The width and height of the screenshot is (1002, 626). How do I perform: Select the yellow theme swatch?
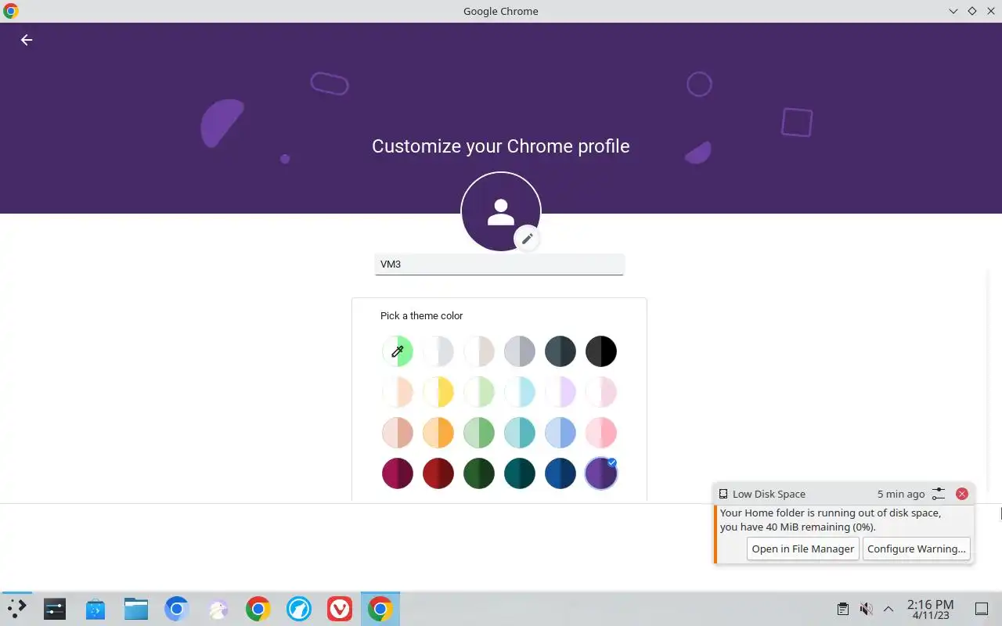coord(438,392)
